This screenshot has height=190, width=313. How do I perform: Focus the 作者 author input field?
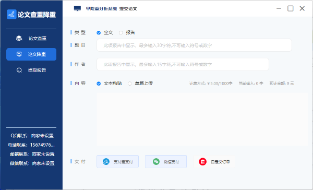click(183, 64)
